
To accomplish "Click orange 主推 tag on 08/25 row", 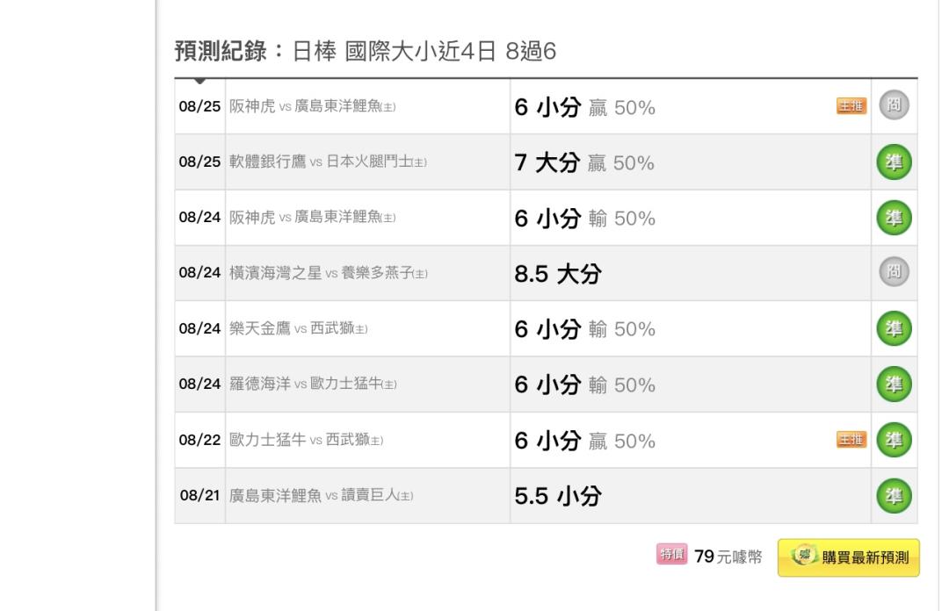I will 851,106.
